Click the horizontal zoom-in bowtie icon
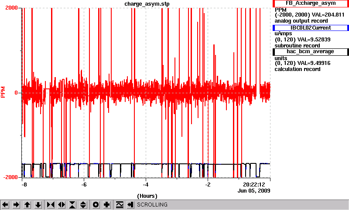The width and height of the screenshot is (349, 210). [x=51, y=205]
